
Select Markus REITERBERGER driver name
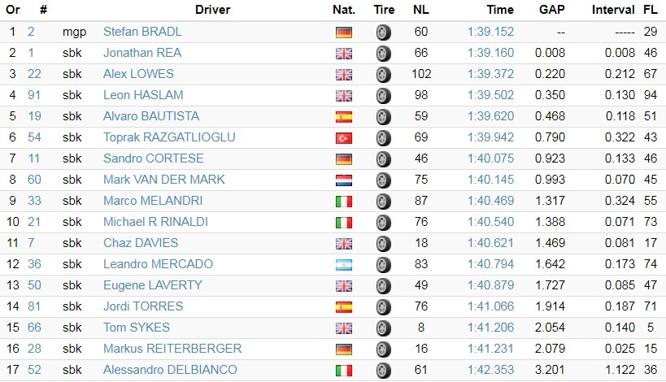click(x=172, y=349)
